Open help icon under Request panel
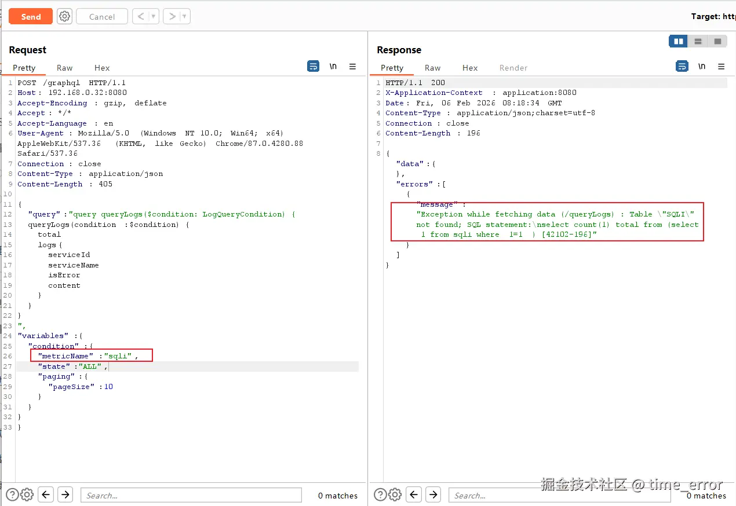Screen dimensions: 736x506 point(12,494)
